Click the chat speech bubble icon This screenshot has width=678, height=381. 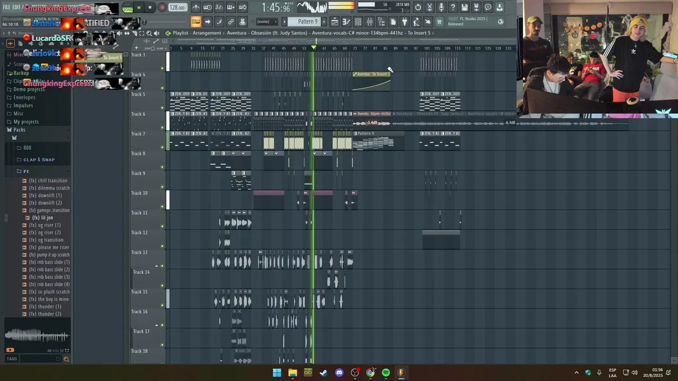(x=488, y=7)
